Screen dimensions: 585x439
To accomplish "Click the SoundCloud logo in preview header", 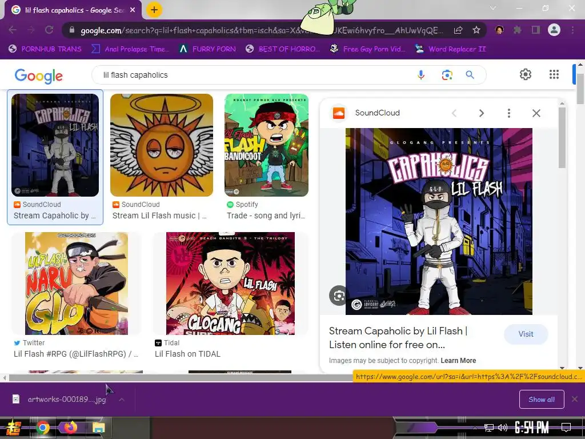I will [x=339, y=113].
